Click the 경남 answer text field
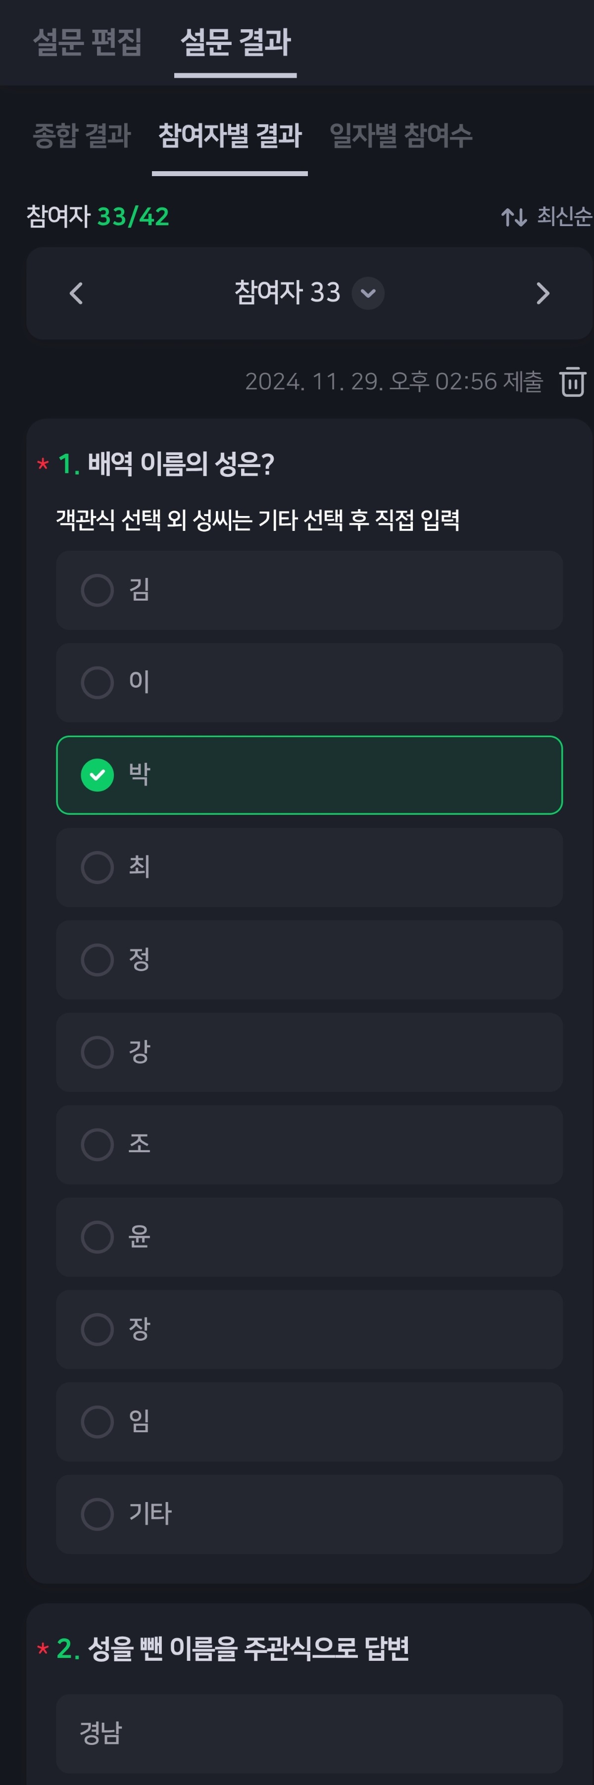The width and height of the screenshot is (594, 1785). (x=309, y=1734)
